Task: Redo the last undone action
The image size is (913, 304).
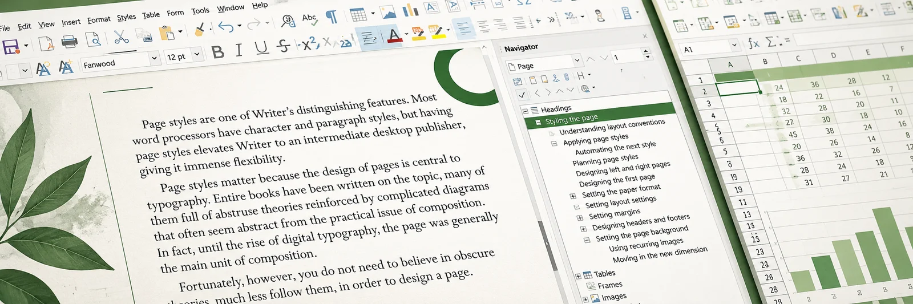Action: tap(254, 23)
